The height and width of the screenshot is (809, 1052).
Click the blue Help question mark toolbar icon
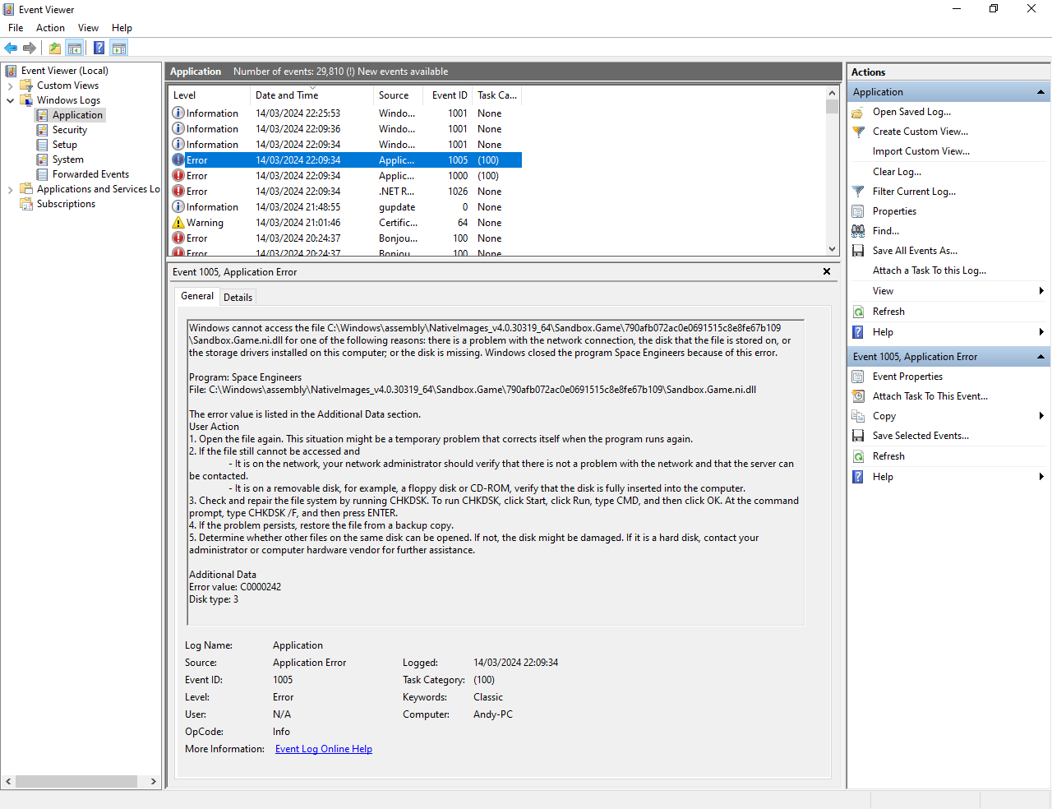pos(99,48)
